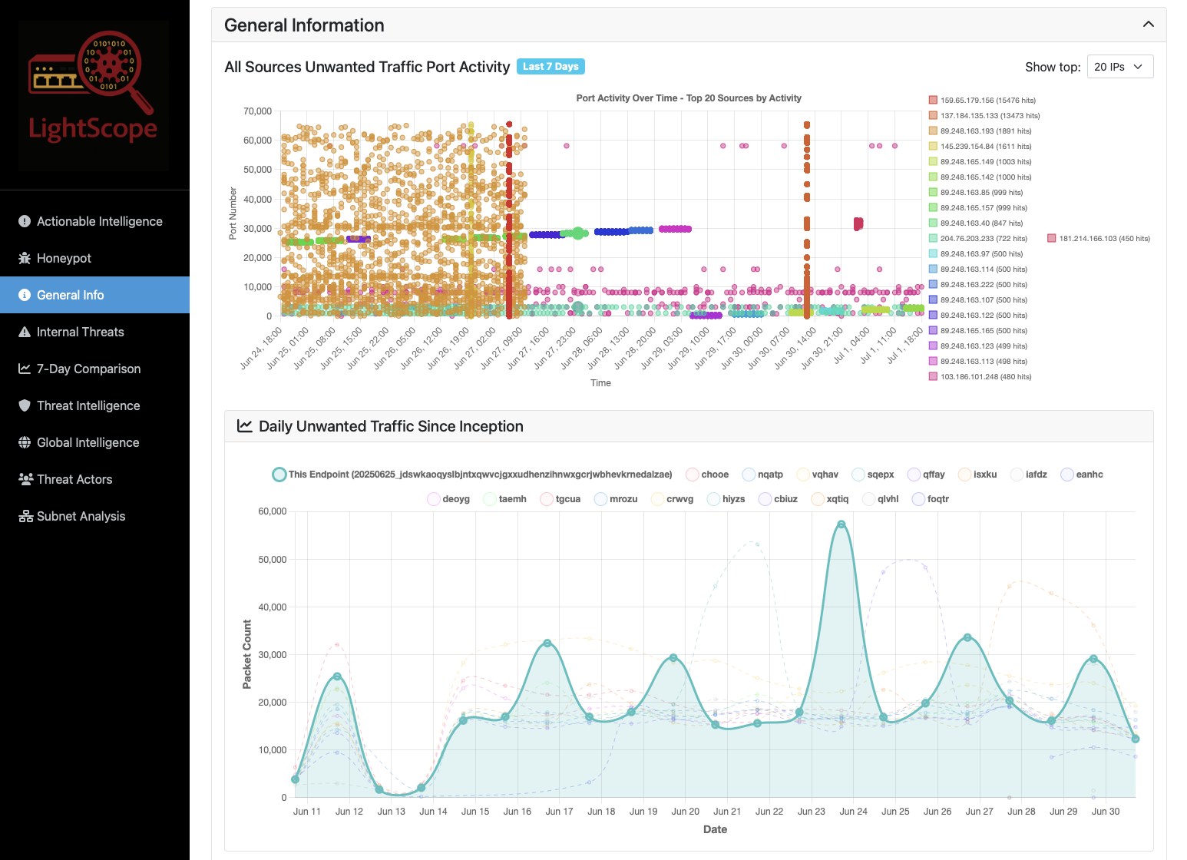
Task: Click the Global Intelligence globe icon
Action: tap(24, 442)
